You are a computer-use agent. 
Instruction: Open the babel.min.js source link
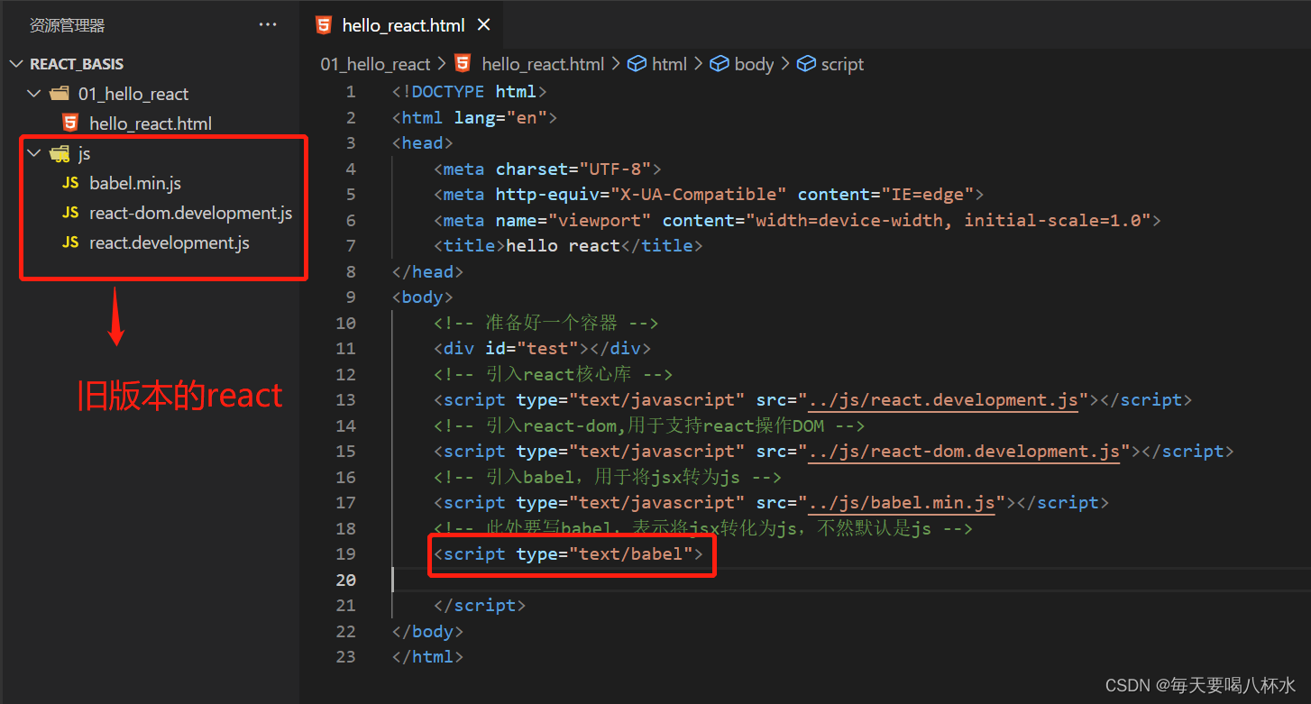point(902,502)
